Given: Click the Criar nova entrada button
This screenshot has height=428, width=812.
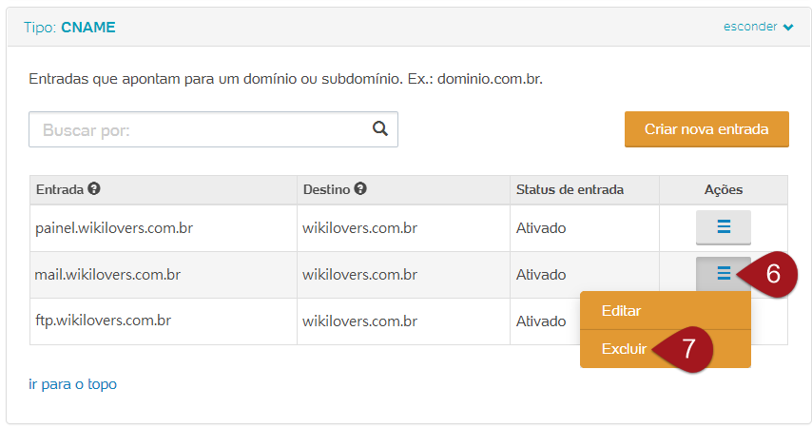Looking at the screenshot, I should 706,129.
